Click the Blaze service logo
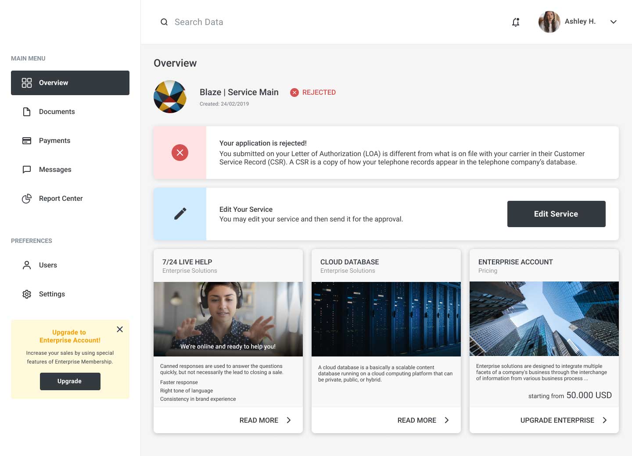 point(170,96)
